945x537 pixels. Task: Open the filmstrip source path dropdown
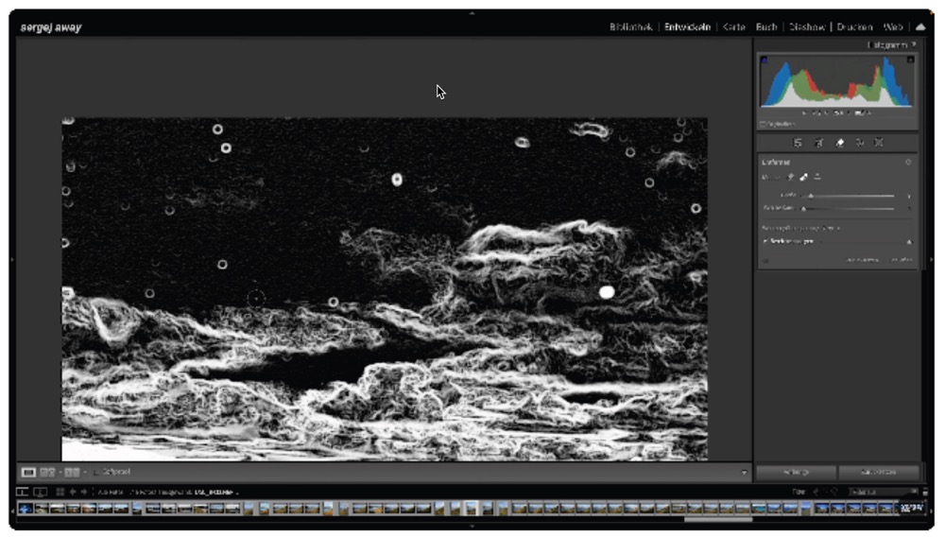tap(237, 493)
